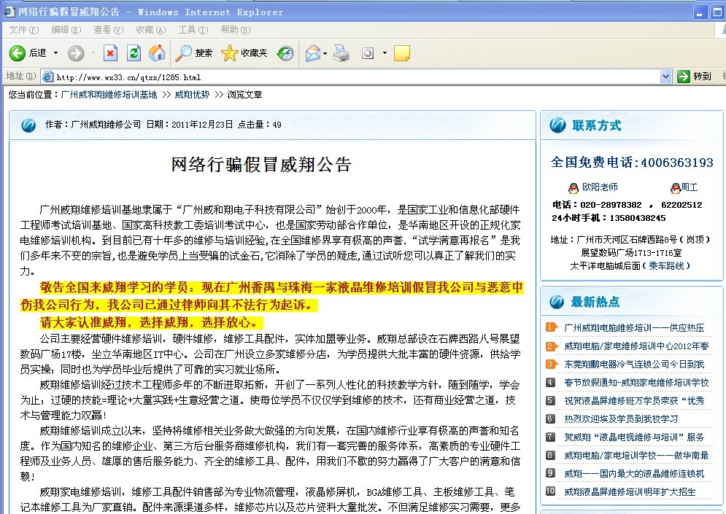Open the Search (搜索) toolbar button
726x514 pixels.
coord(194,53)
